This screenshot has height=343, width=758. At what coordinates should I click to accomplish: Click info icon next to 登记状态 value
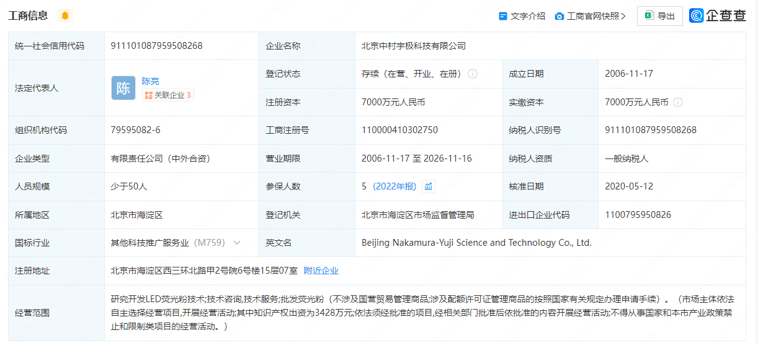tap(473, 74)
